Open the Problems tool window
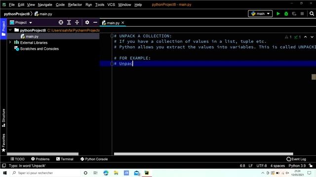 40,159
